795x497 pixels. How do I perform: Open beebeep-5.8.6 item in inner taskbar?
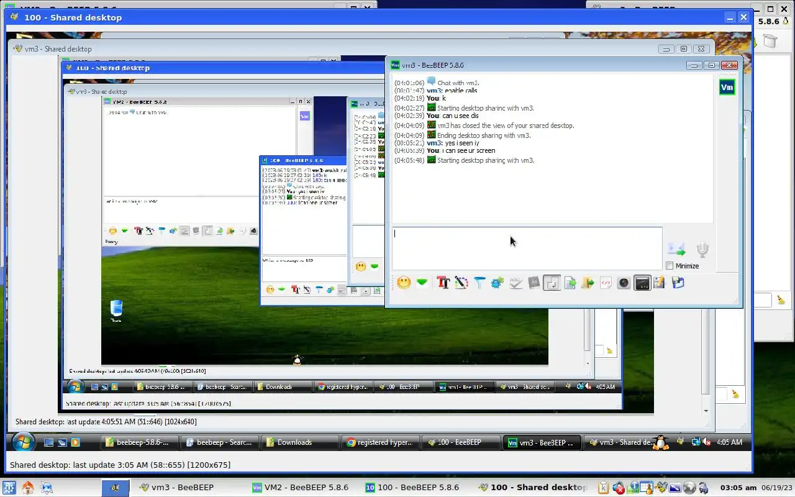click(140, 442)
